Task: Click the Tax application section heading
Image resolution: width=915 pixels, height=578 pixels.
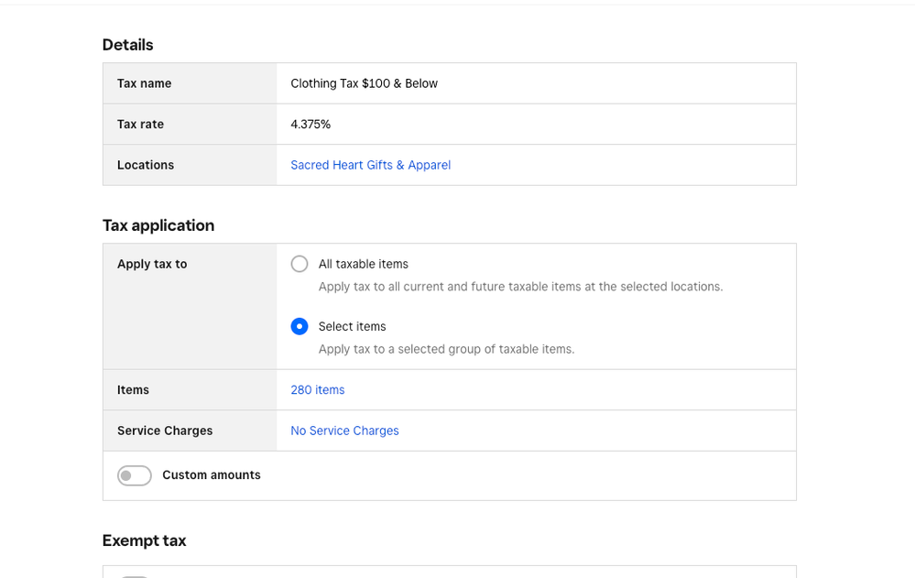Action: coord(158,225)
